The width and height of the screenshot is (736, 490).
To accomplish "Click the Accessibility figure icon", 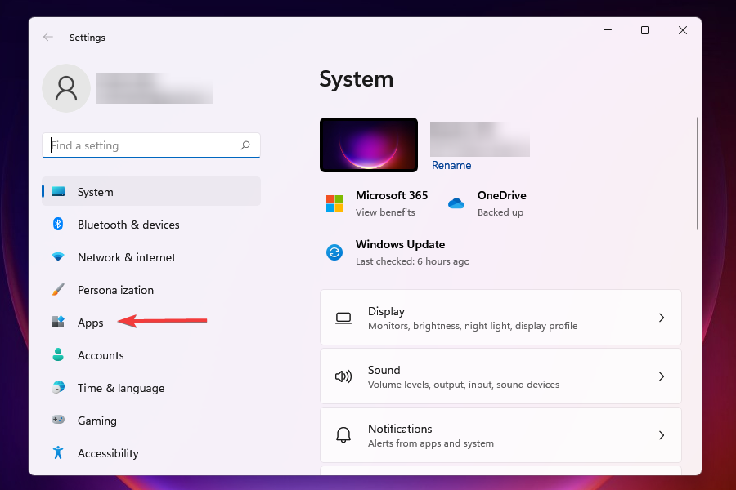I will point(58,452).
